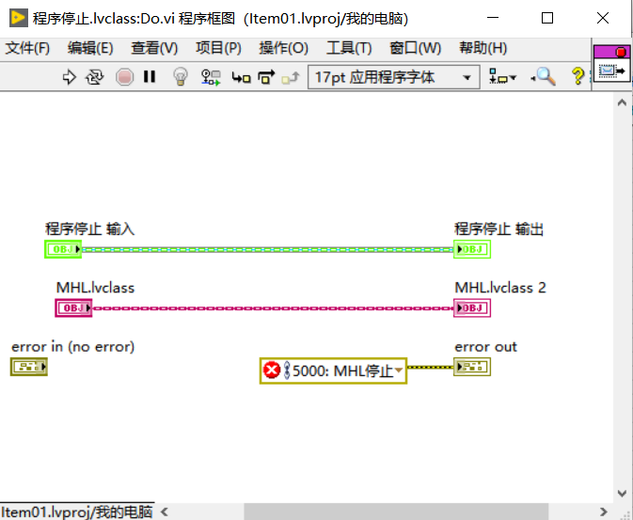Click the MHL.lvclass 2 label
Image resolution: width=633 pixels, height=520 pixels.
tap(500, 288)
